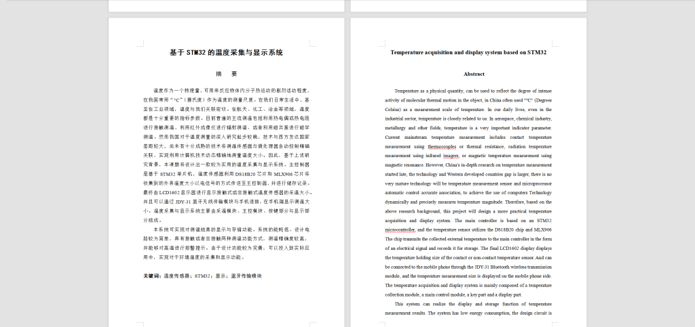Click the line starting 'This system can realize'
This screenshot has width=695, height=327.
(473, 304)
